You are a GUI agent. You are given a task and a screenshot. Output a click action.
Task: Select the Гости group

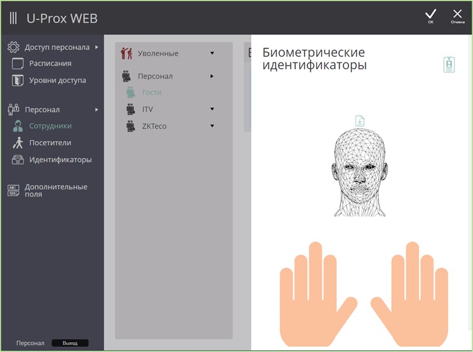pos(152,92)
